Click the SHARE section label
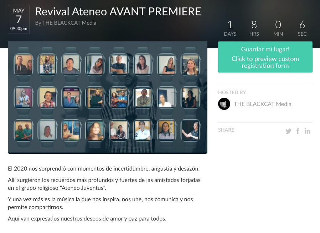The width and height of the screenshot is (320, 233). click(226, 130)
